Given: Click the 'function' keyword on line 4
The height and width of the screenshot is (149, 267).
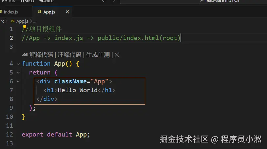Looking at the screenshot, I should 36,64.
